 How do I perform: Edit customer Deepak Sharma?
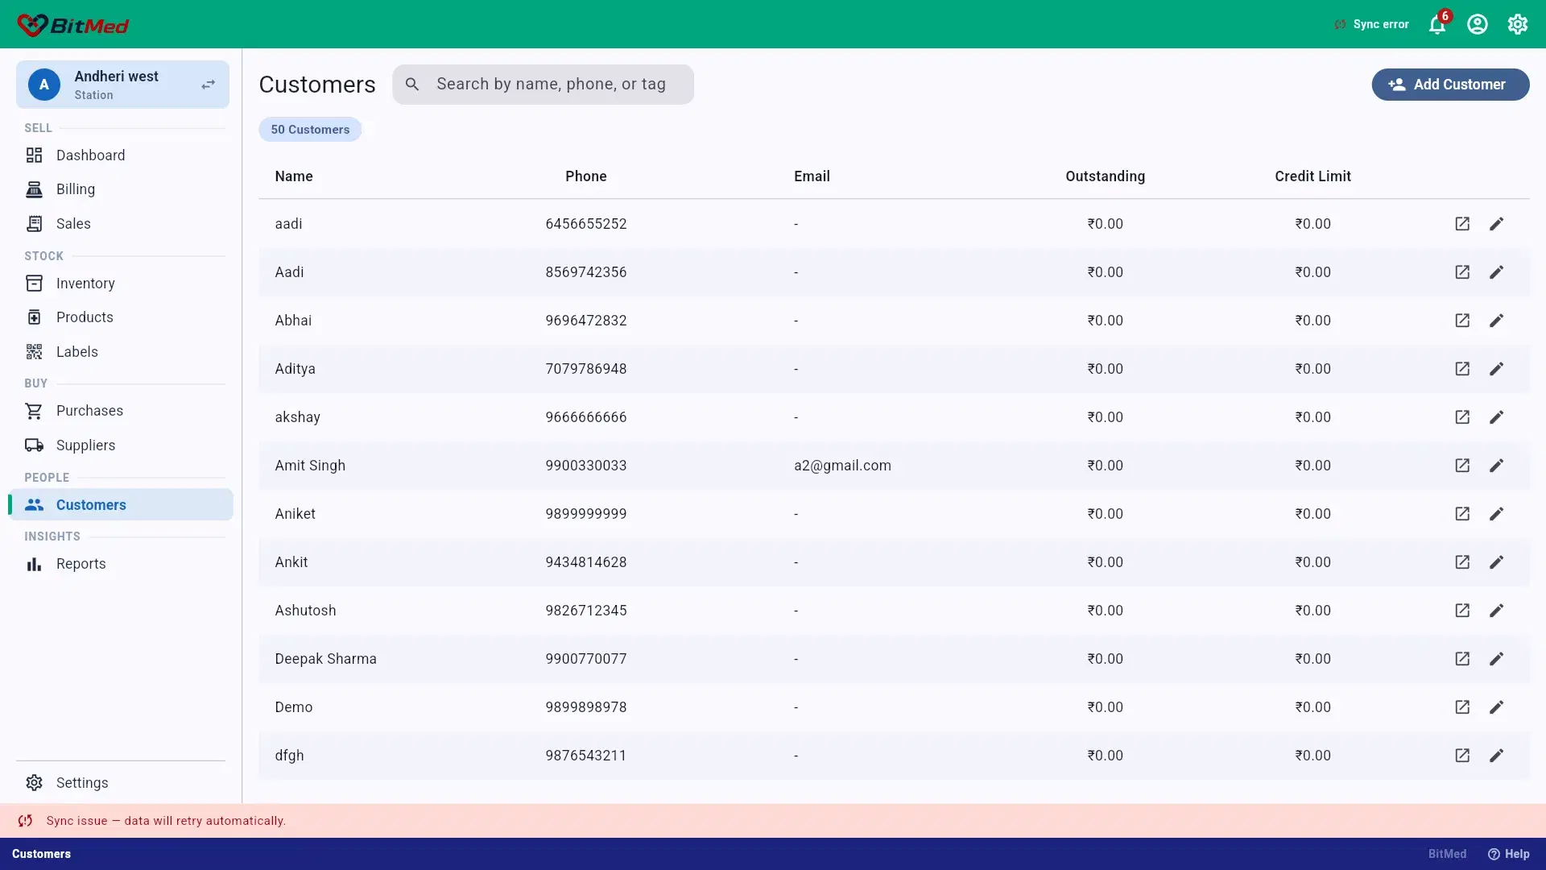click(x=1497, y=659)
